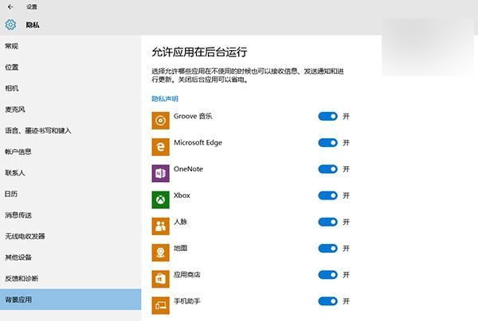Disable the 地图 background app toggle
478x321 pixels.
(327, 249)
